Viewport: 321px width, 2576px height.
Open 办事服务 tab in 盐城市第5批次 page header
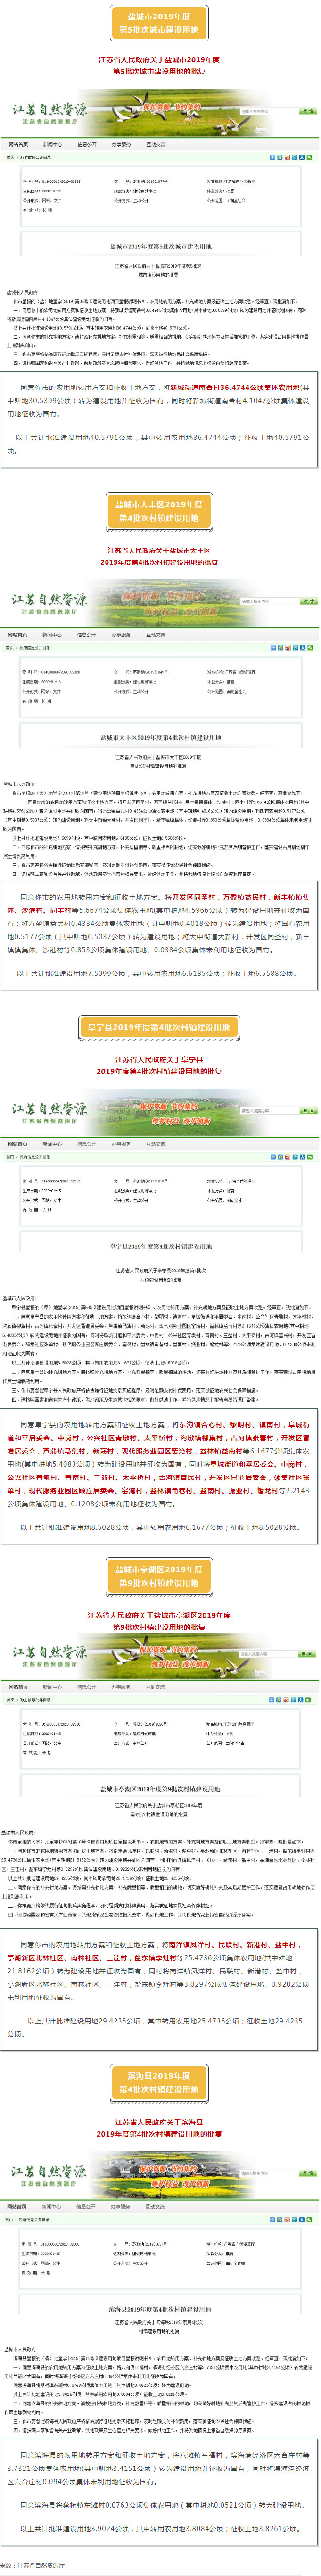pyautogui.click(x=121, y=145)
